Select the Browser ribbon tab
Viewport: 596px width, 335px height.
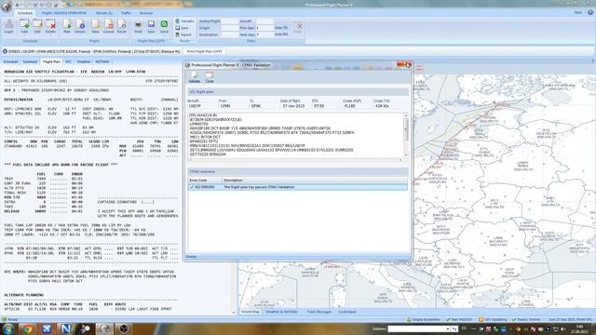tap(146, 13)
